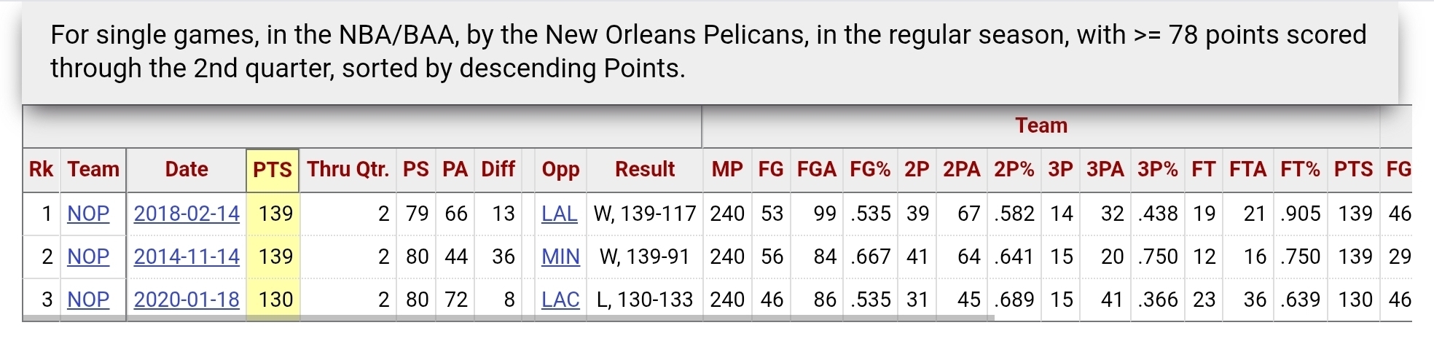The height and width of the screenshot is (344, 1434).
Task: Sort by the FG% column header
Action: (x=870, y=170)
